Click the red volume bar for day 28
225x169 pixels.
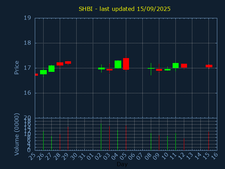coord(60,142)
